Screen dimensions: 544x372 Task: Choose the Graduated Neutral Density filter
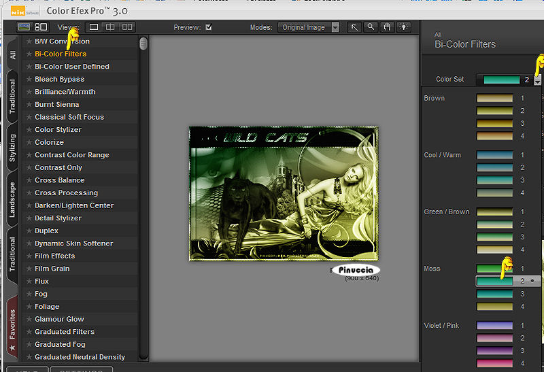point(80,357)
